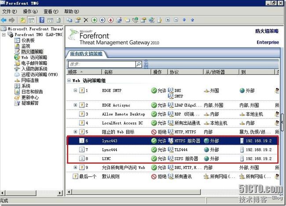Open the 文件(F) menu
Image resolution: width=286 pixels, height=206 pixels.
10,11
